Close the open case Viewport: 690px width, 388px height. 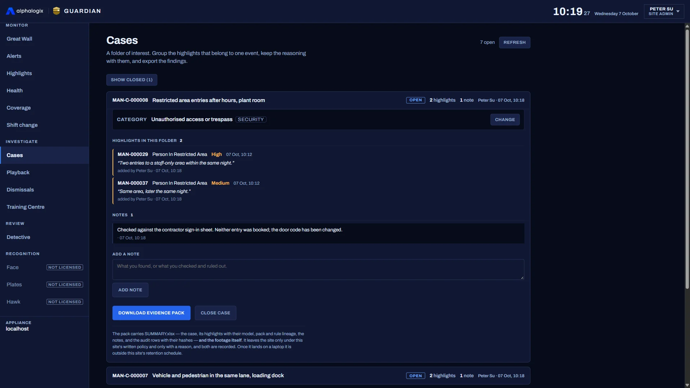click(215, 313)
